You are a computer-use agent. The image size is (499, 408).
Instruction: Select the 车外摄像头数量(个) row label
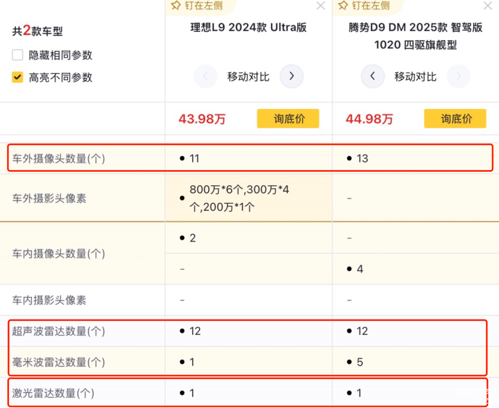point(59,159)
